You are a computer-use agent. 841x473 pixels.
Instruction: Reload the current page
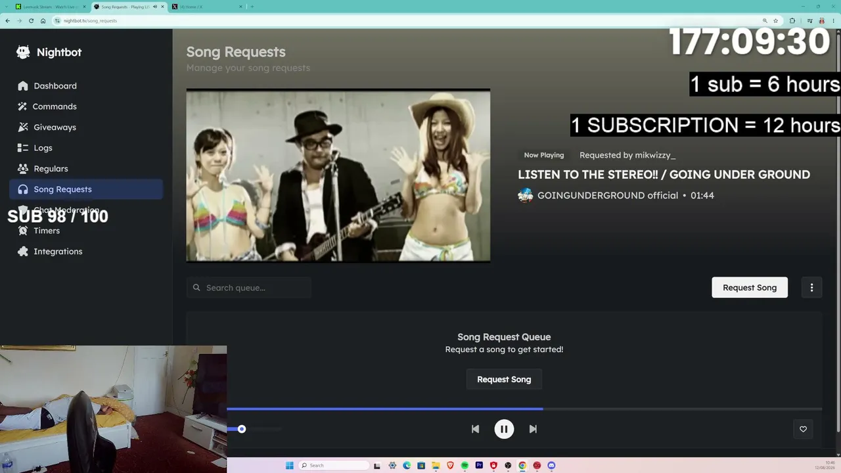click(x=31, y=20)
